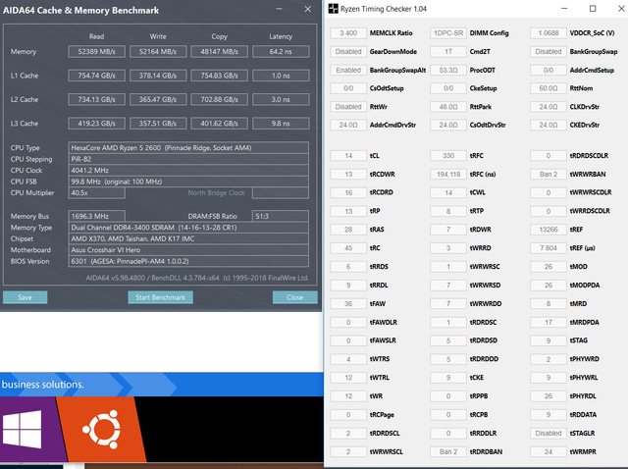The image size is (628, 469).
Task: Click the 'tRDRDSCDLR' label text
Action: [589, 155]
